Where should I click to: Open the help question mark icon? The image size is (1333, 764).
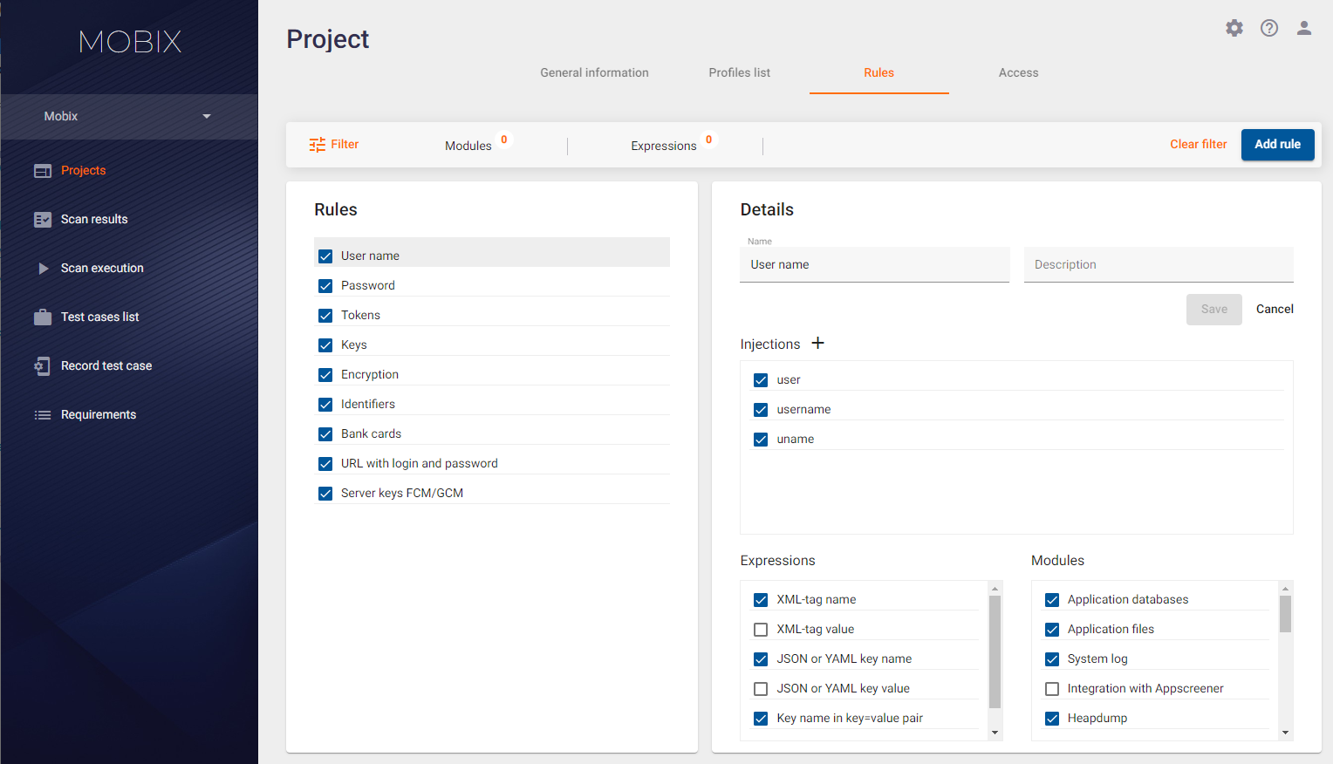pyautogui.click(x=1269, y=28)
